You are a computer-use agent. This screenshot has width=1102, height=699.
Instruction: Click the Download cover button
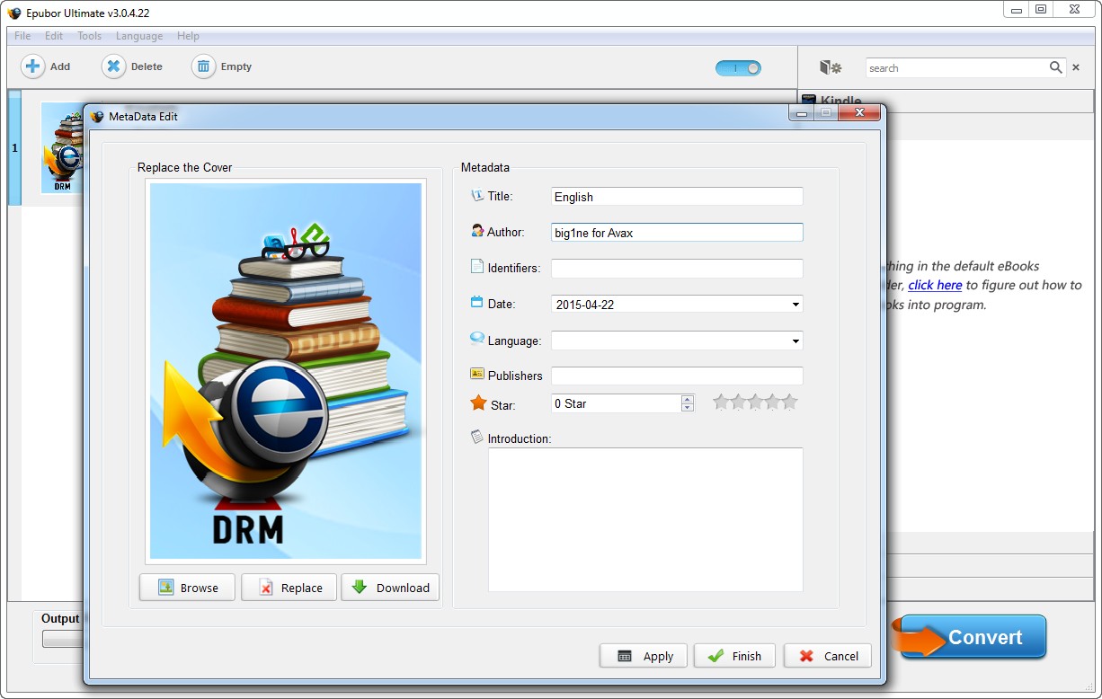390,588
